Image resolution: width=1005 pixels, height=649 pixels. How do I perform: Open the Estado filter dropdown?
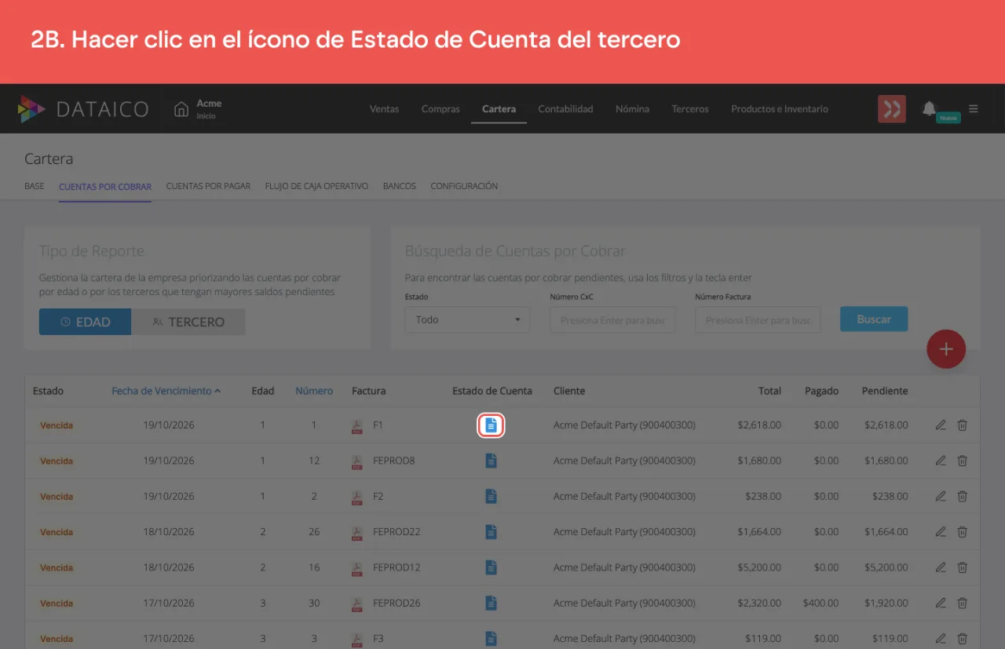click(468, 319)
